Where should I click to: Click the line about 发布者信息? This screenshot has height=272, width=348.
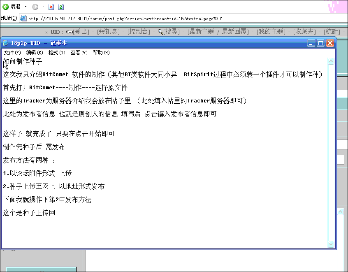[110, 114]
